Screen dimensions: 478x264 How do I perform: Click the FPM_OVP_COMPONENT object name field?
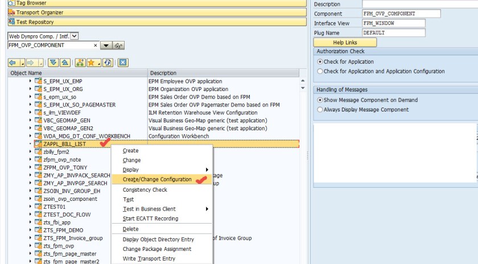[x=53, y=45]
